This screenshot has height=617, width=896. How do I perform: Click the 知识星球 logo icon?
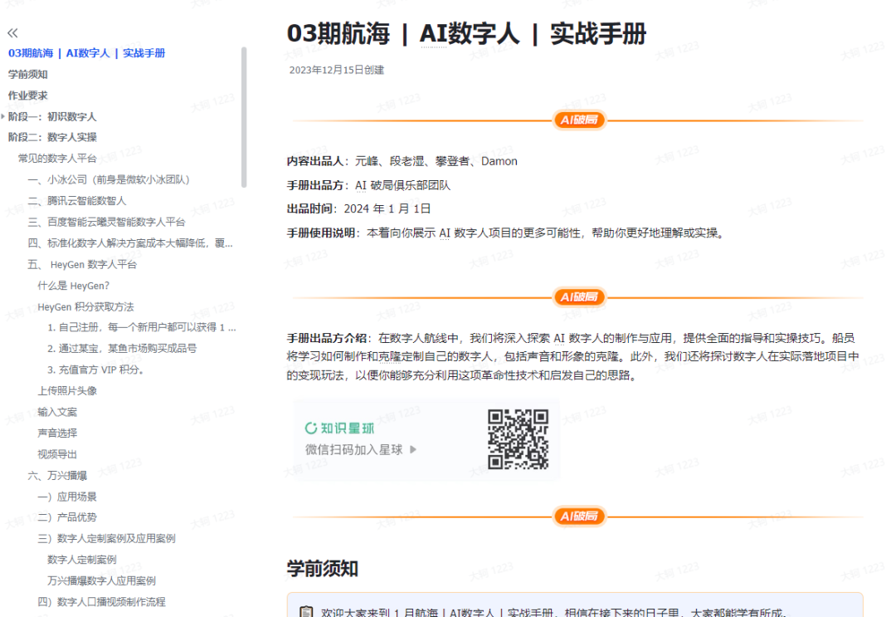(311, 428)
